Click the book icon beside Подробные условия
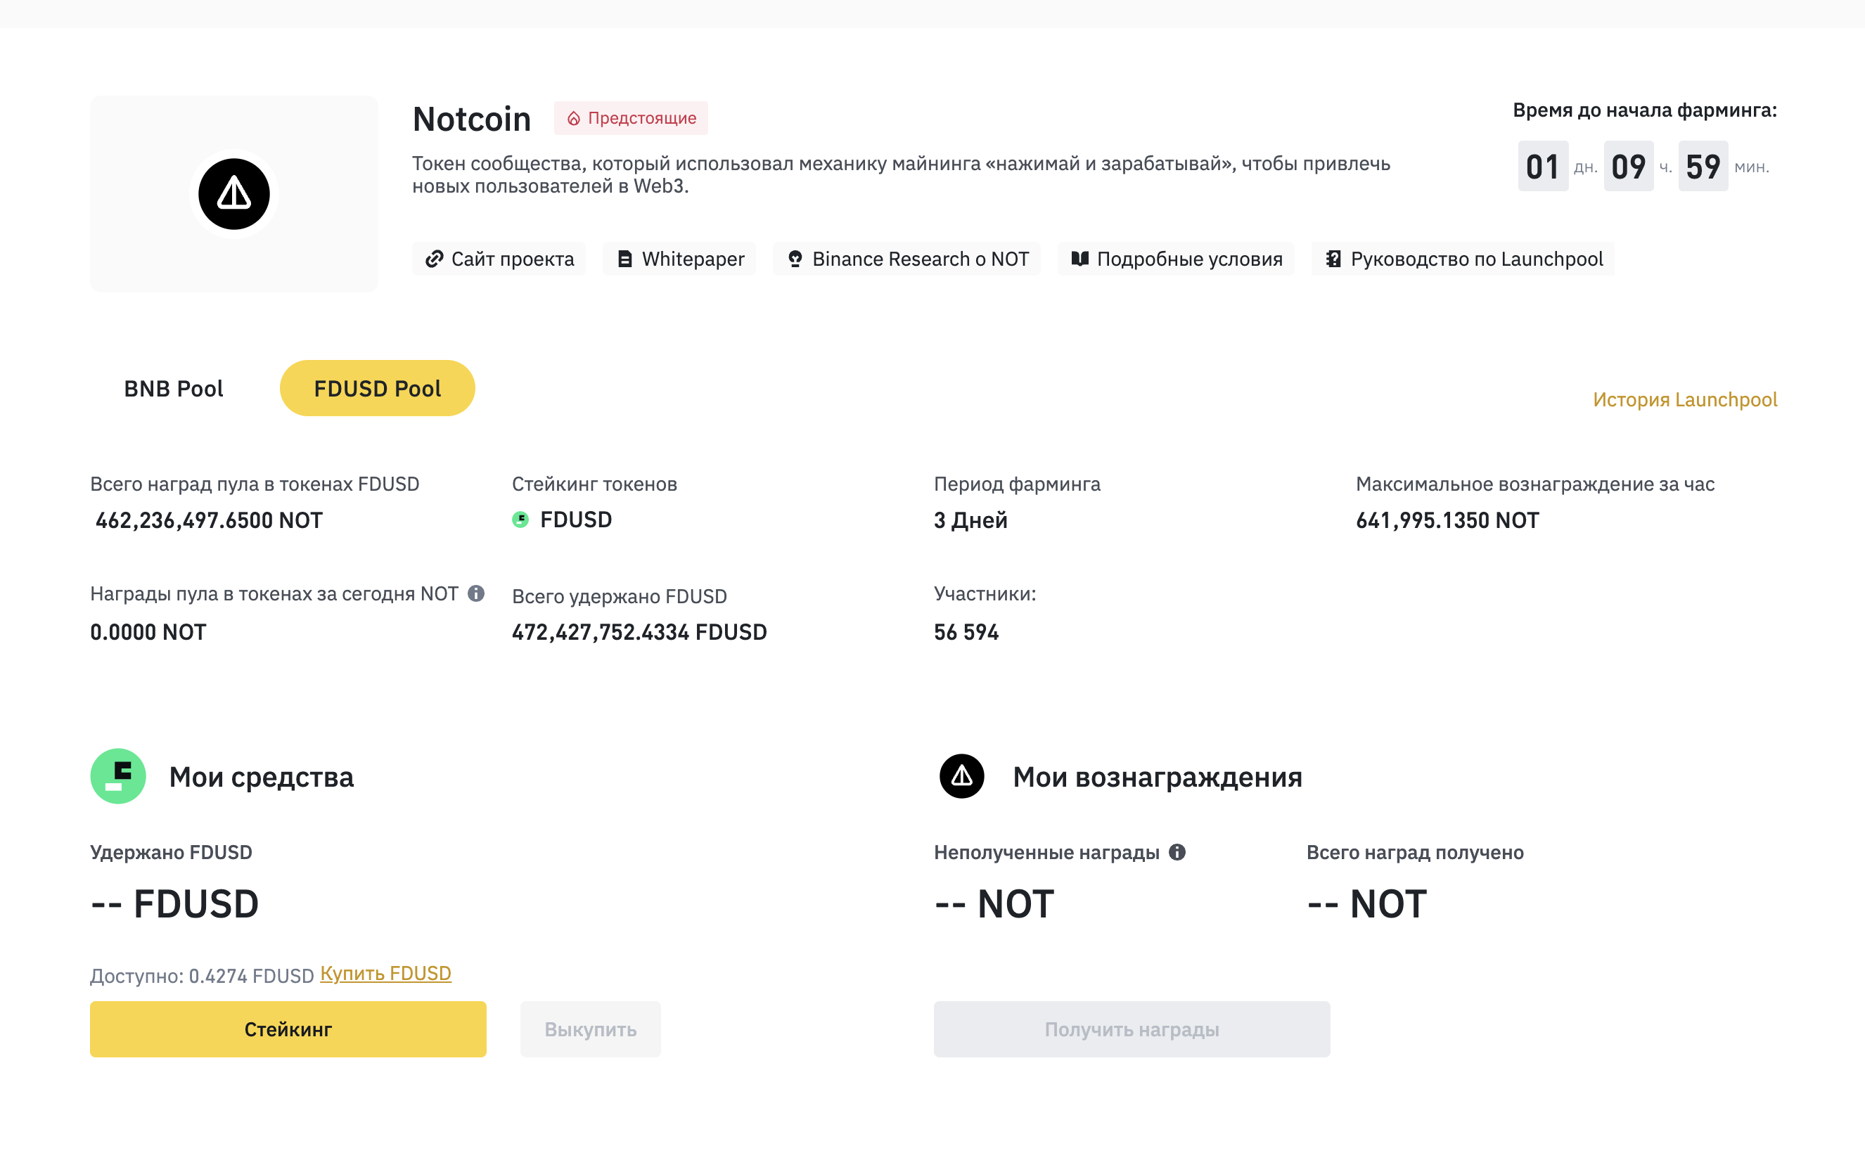Image resolution: width=1865 pixels, height=1153 pixels. click(1079, 259)
